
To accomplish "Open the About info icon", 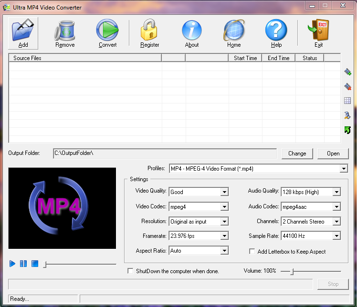I will 192,33.
